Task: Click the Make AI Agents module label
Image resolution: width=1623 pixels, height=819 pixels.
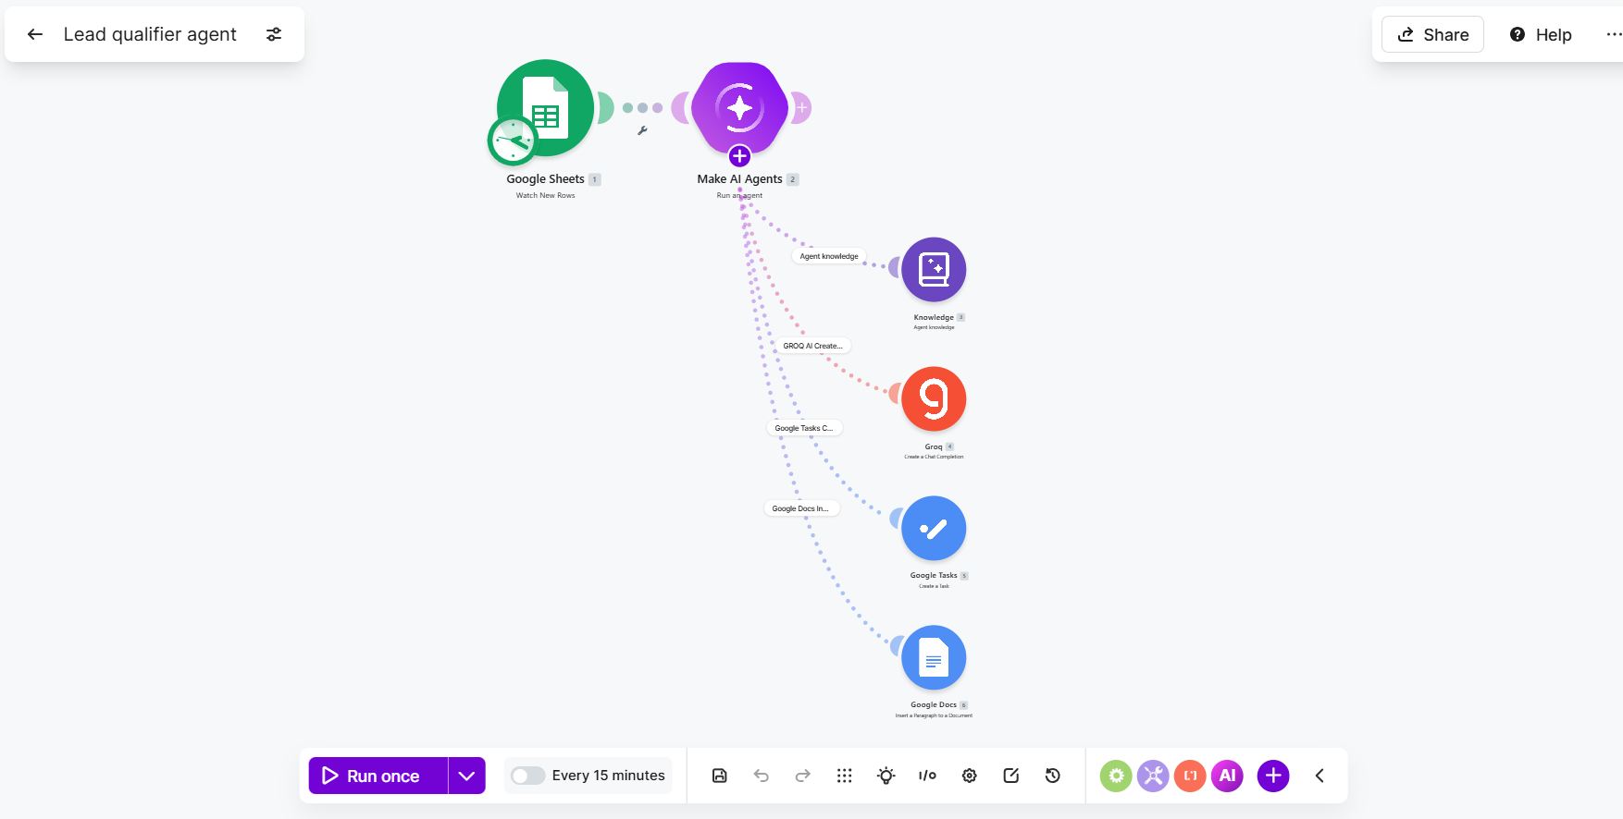Action: click(739, 179)
